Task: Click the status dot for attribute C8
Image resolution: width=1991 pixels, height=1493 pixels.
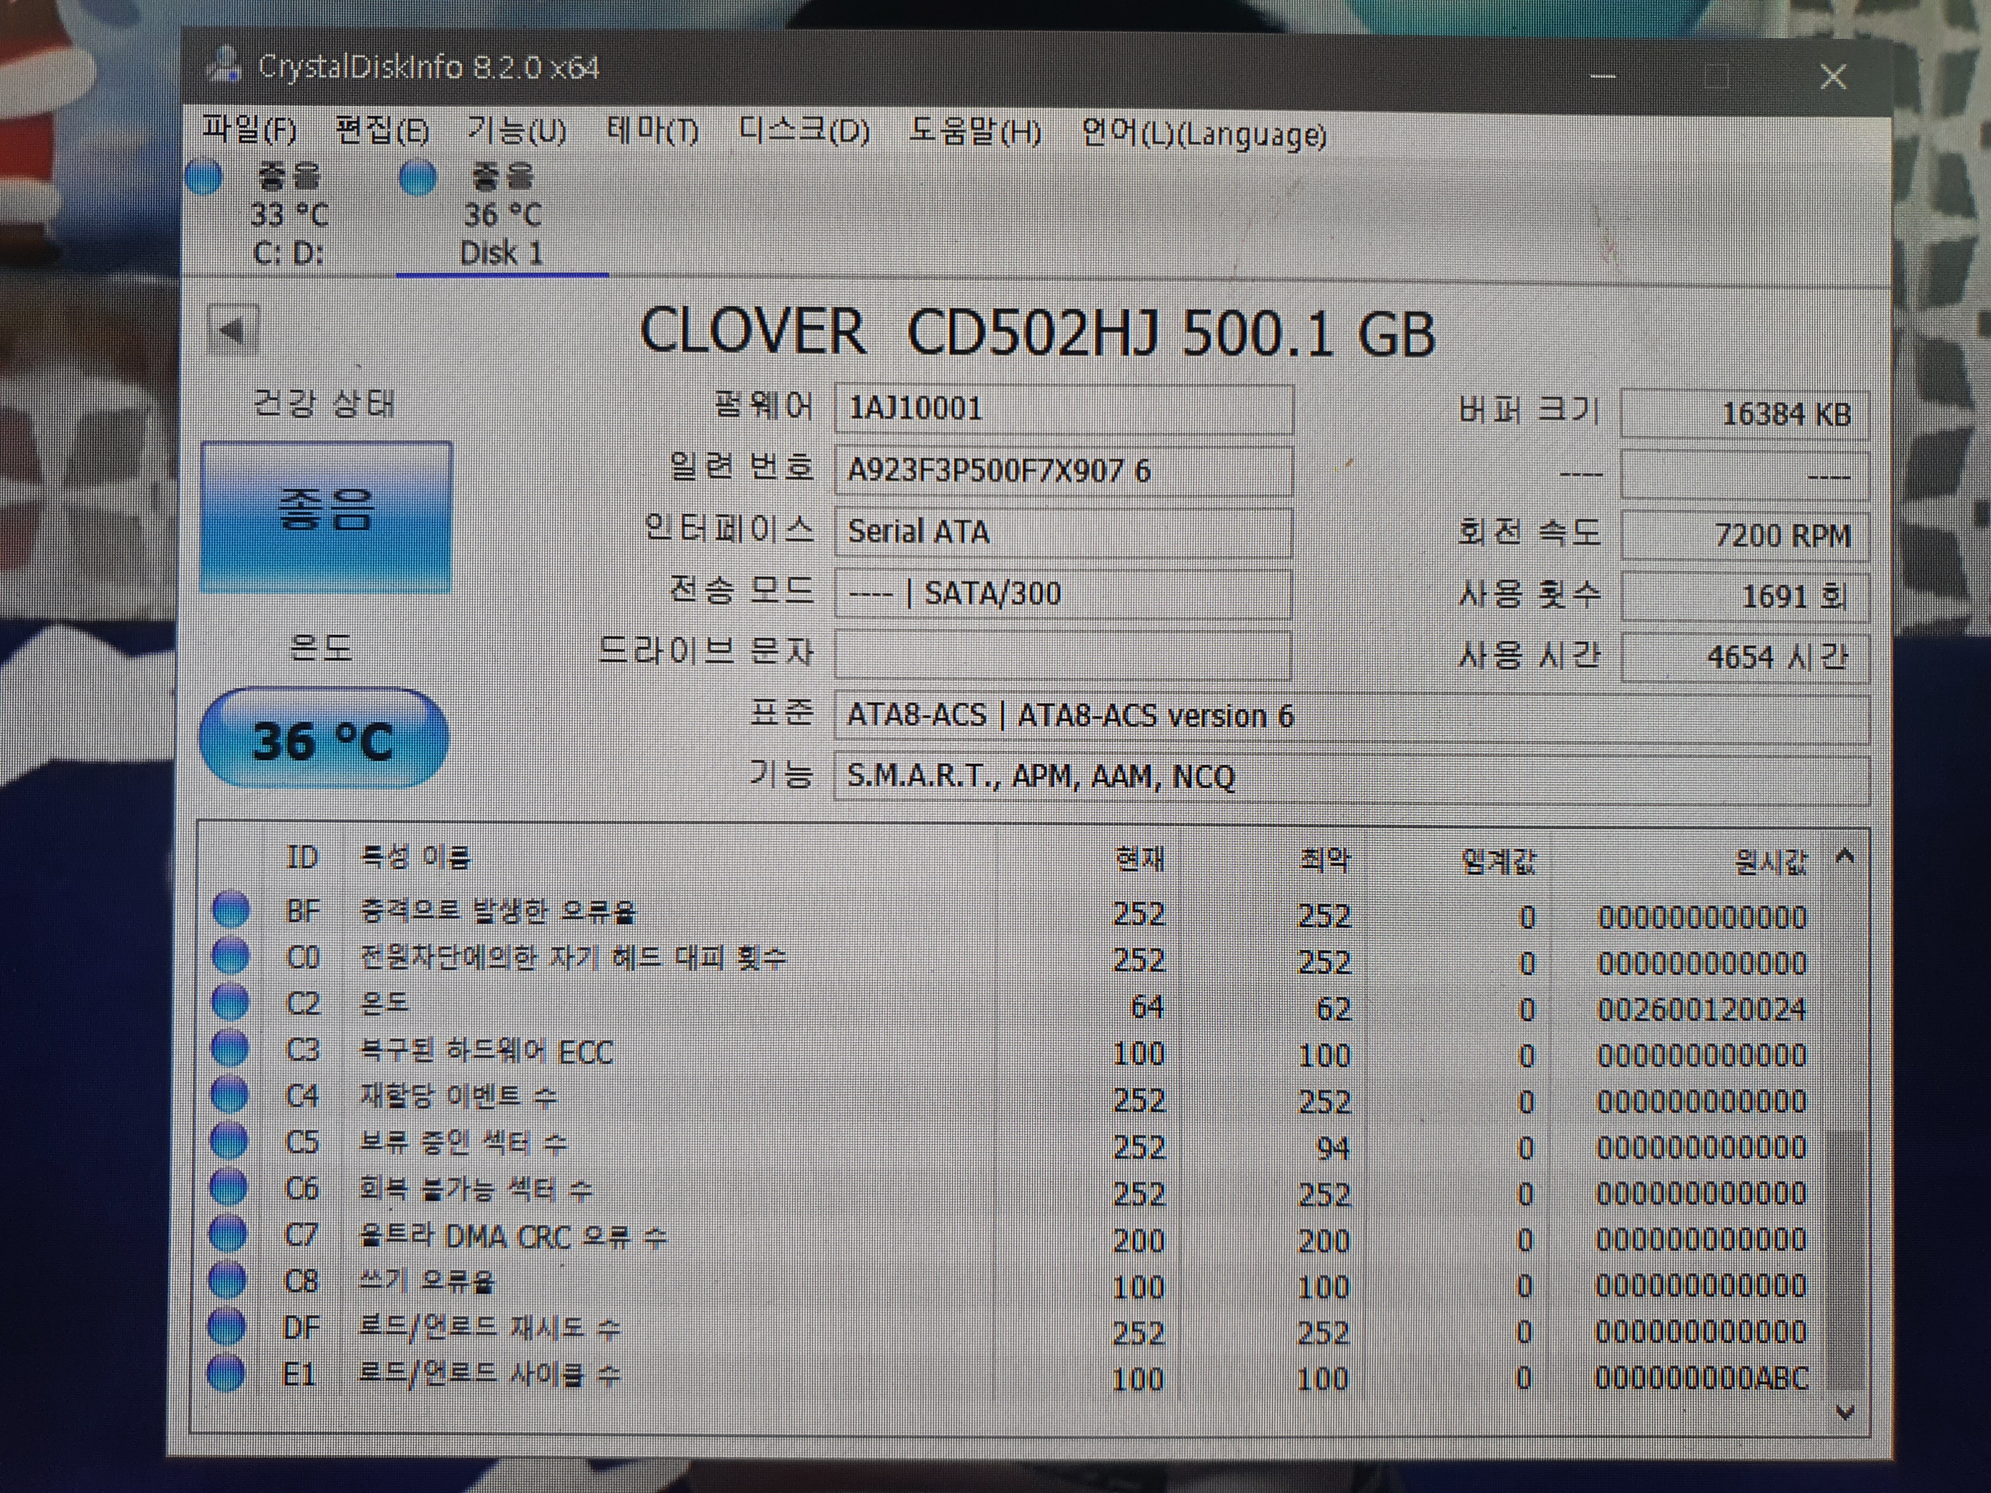Action: [x=227, y=1279]
